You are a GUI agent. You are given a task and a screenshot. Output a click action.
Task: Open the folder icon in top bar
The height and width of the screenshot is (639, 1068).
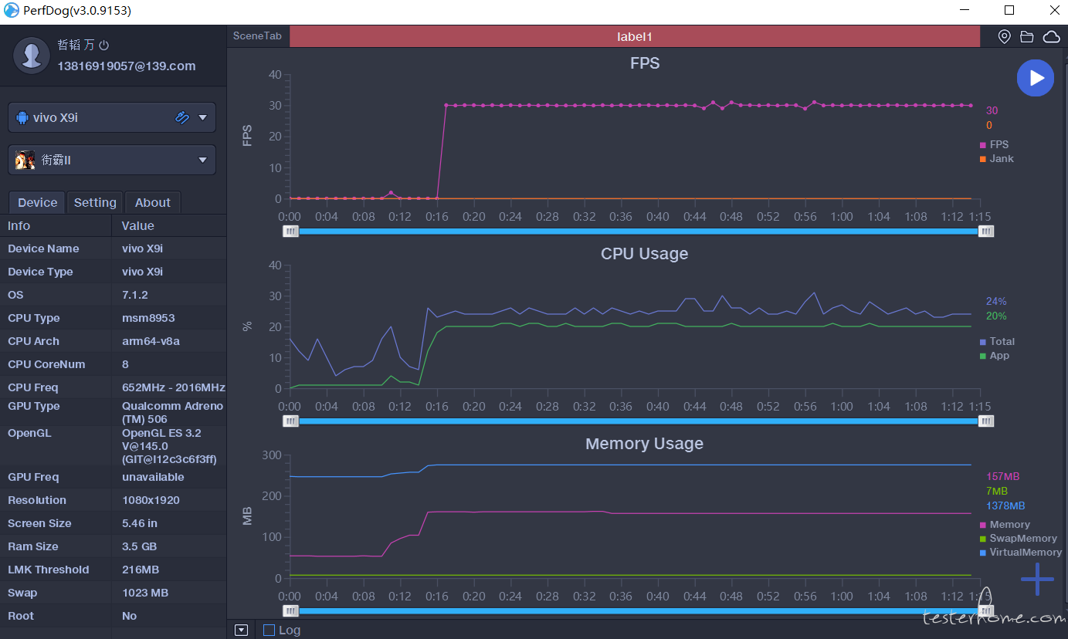pos(1026,37)
